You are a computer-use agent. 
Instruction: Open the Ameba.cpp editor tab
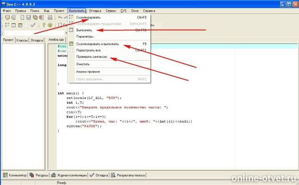56,40
